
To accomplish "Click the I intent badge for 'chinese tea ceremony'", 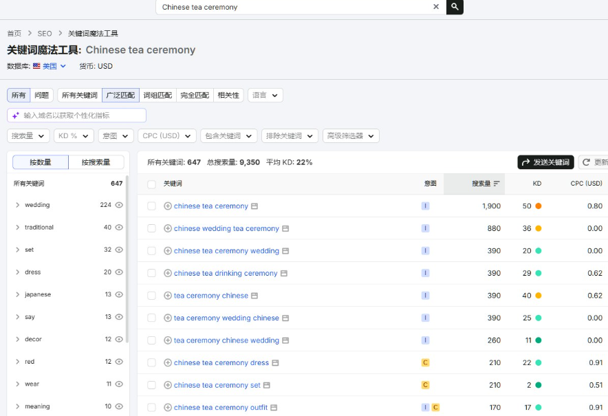I will [425, 206].
